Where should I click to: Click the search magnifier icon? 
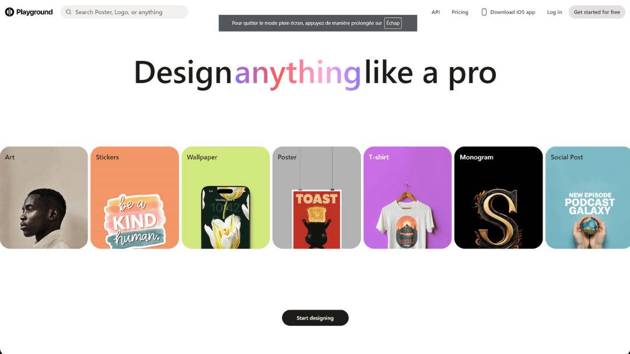(69, 12)
